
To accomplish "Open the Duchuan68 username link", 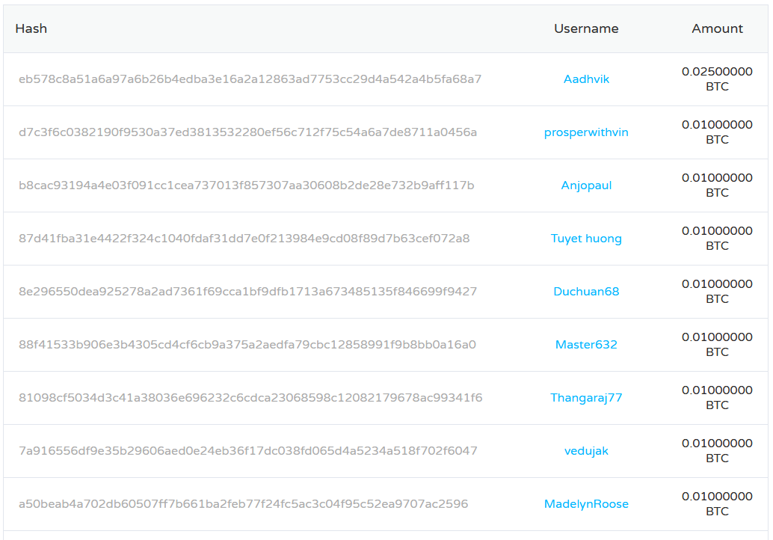I will point(586,292).
